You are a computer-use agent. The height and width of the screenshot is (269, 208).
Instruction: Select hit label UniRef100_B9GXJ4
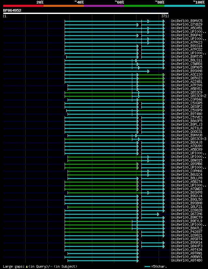(187, 196)
